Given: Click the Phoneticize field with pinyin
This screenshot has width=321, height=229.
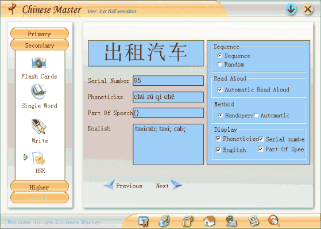Looking at the screenshot, I should (x=168, y=97).
